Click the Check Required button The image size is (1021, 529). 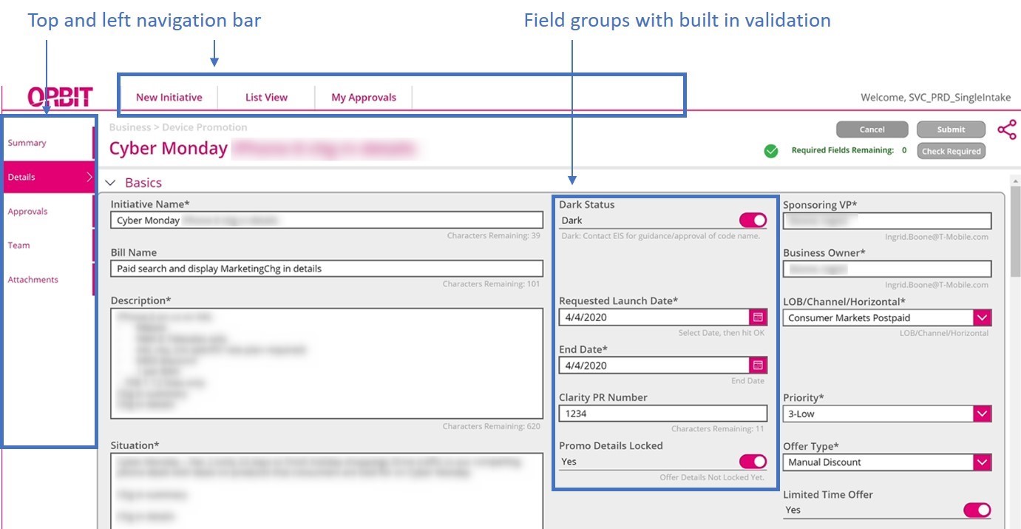coord(951,151)
